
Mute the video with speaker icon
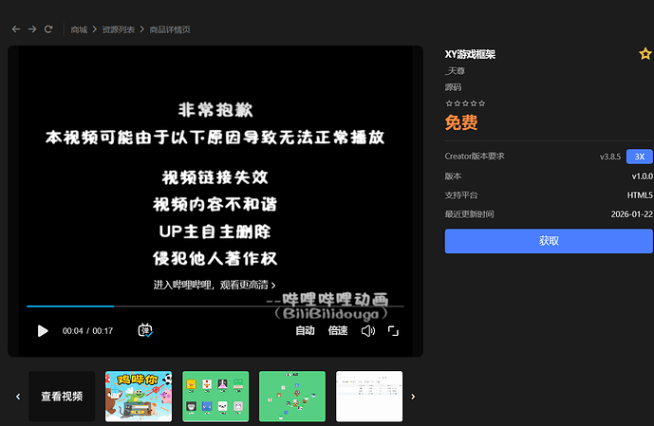tap(368, 331)
